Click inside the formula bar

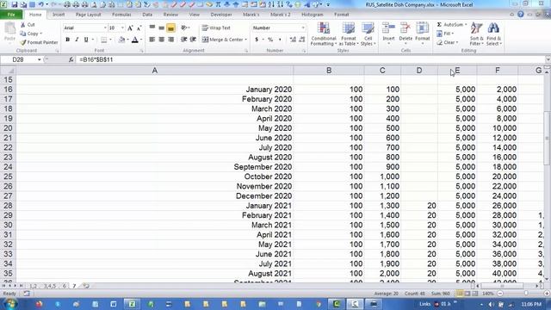pyautogui.click(x=311, y=59)
